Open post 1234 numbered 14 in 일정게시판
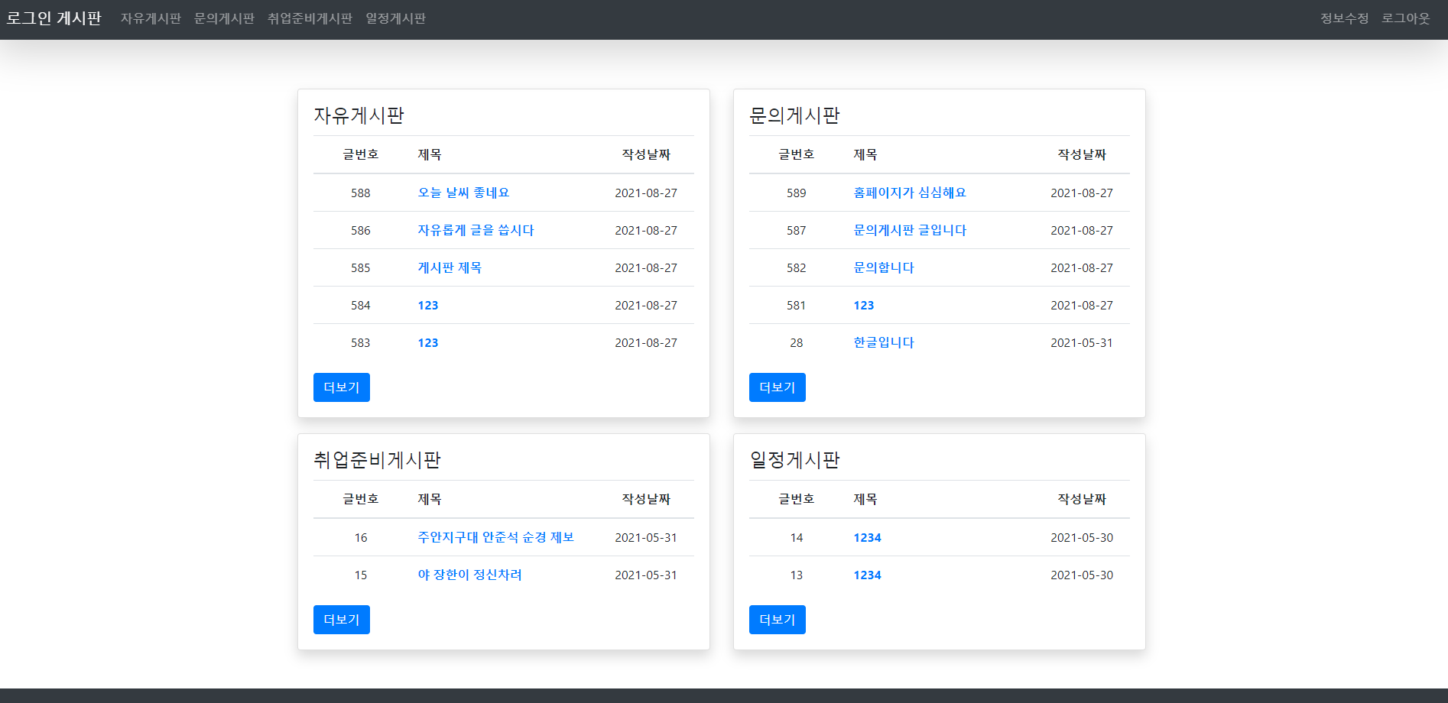 (x=867, y=537)
